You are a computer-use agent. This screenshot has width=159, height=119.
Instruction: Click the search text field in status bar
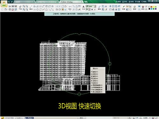click(120, 118)
